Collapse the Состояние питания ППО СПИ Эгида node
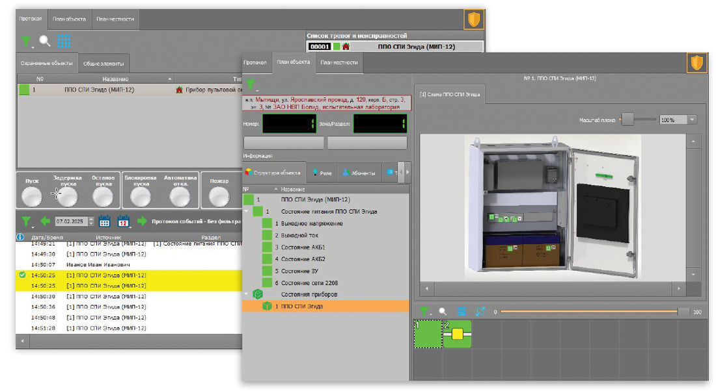The height and width of the screenshot is (391, 716). [x=246, y=212]
